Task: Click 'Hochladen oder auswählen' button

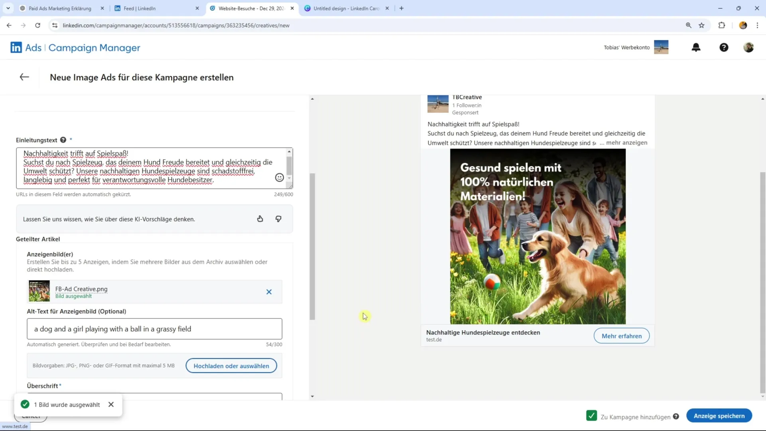Action: pyautogui.click(x=231, y=366)
